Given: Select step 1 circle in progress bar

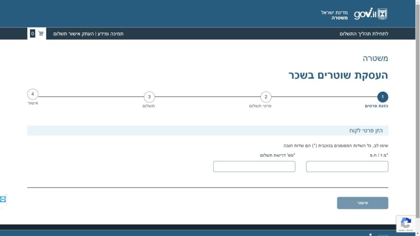Looking at the screenshot, I should click(382, 97).
